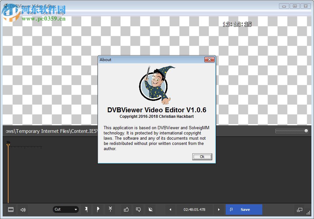
Task: Click the thumbs-down reject fragment icon
Action: point(138,210)
